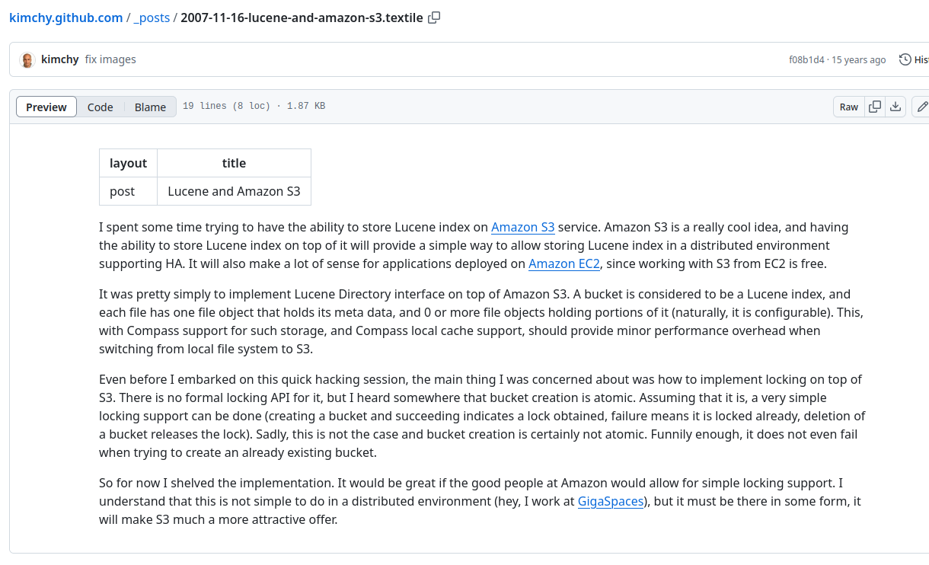Follow the Amazon S3 link
929x565 pixels.
(x=523, y=227)
